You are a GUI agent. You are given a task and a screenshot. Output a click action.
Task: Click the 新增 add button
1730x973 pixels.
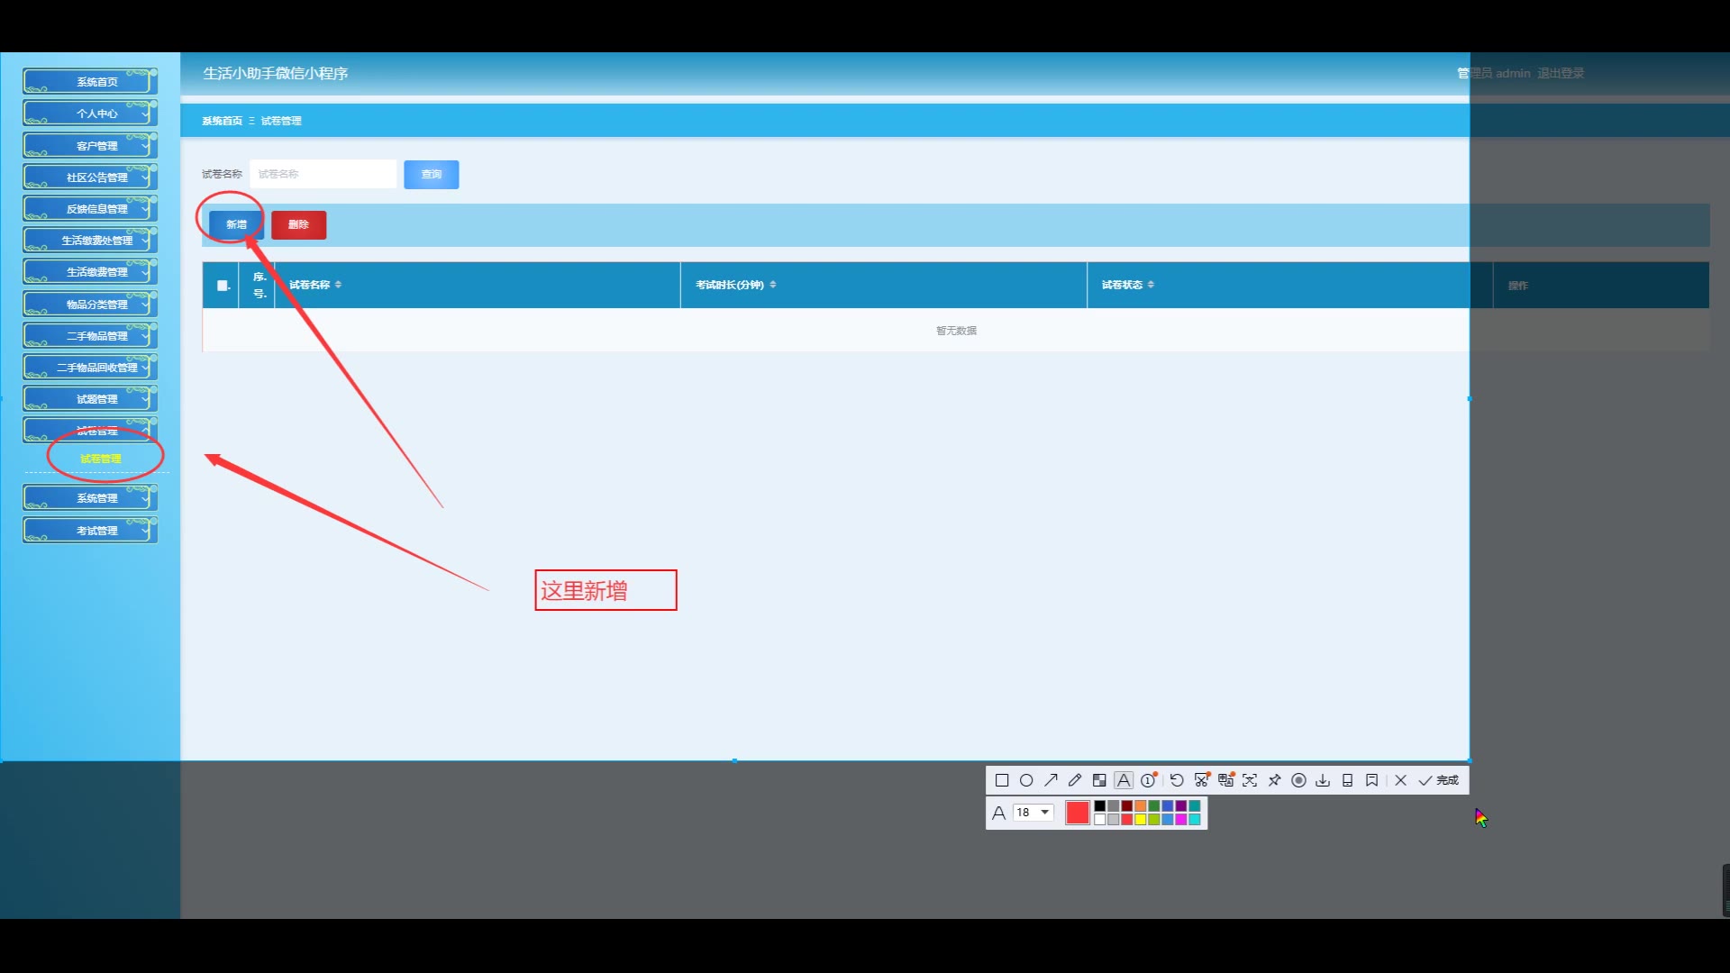[x=236, y=224]
